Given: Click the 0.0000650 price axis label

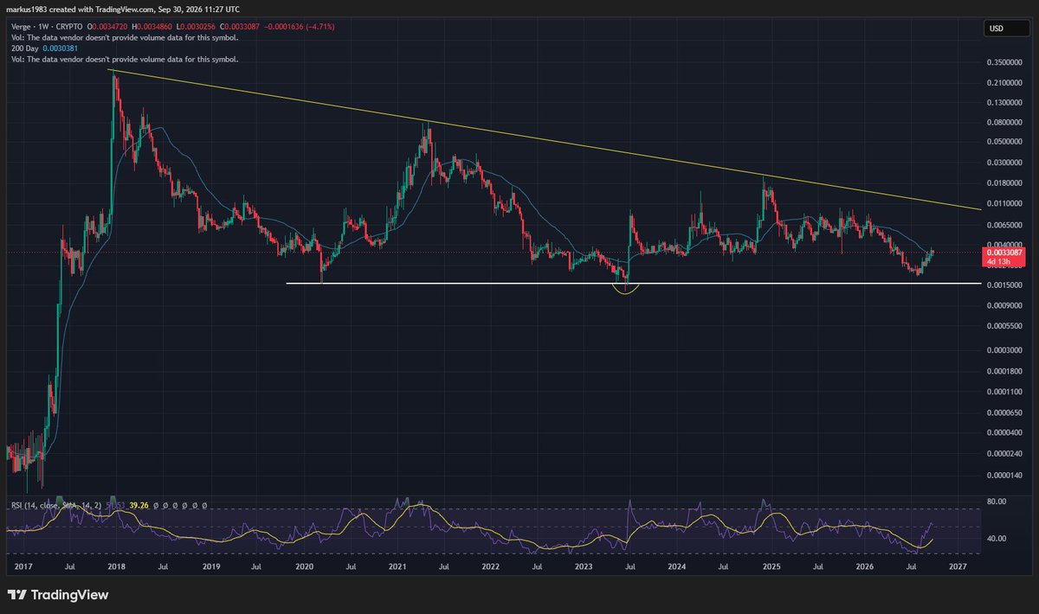Looking at the screenshot, I should pos(1004,412).
